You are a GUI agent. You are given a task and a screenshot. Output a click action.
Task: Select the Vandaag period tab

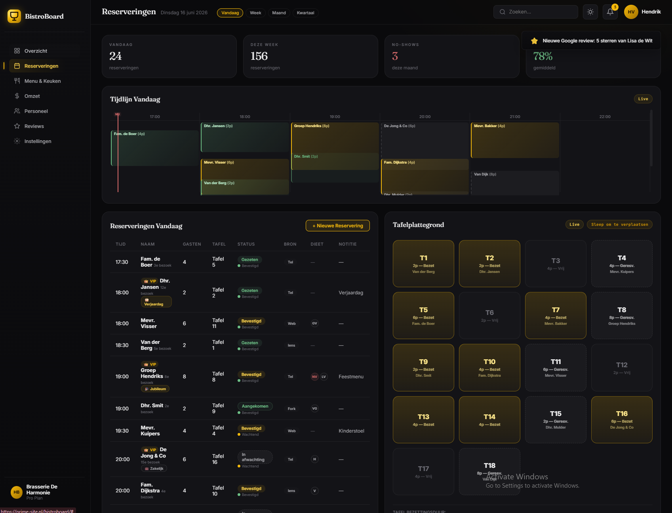(x=230, y=13)
